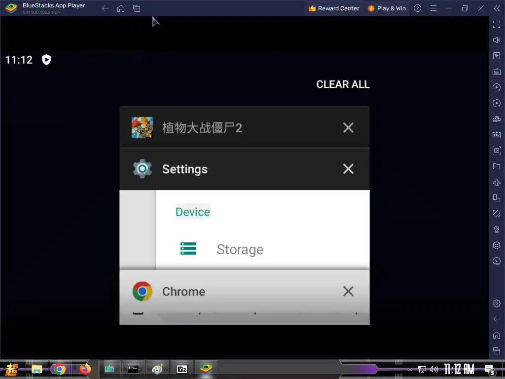Take a screenshot with the camera icon

[x=497, y=151]
